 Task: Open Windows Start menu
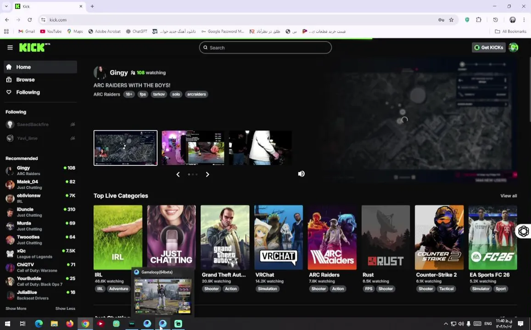coord(7,324)
